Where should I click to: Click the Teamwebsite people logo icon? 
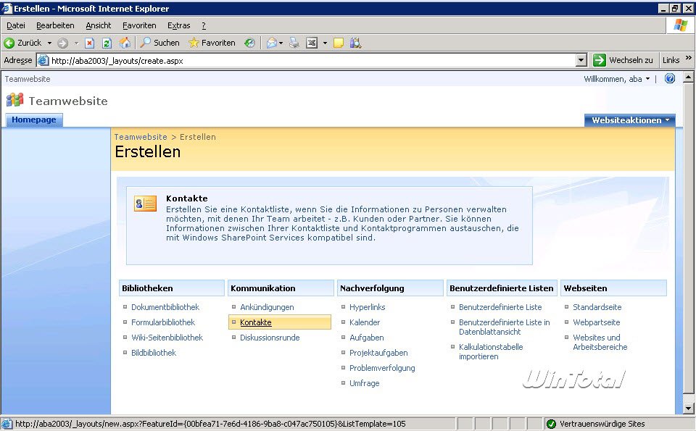14,101
